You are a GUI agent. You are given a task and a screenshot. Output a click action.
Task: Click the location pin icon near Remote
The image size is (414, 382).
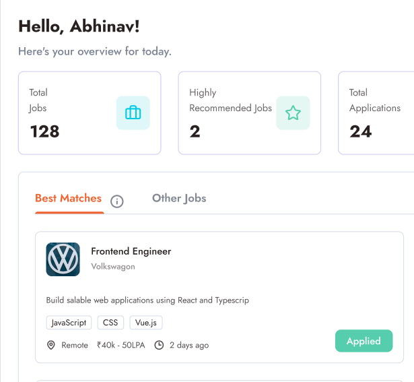(x=50, y=345)
